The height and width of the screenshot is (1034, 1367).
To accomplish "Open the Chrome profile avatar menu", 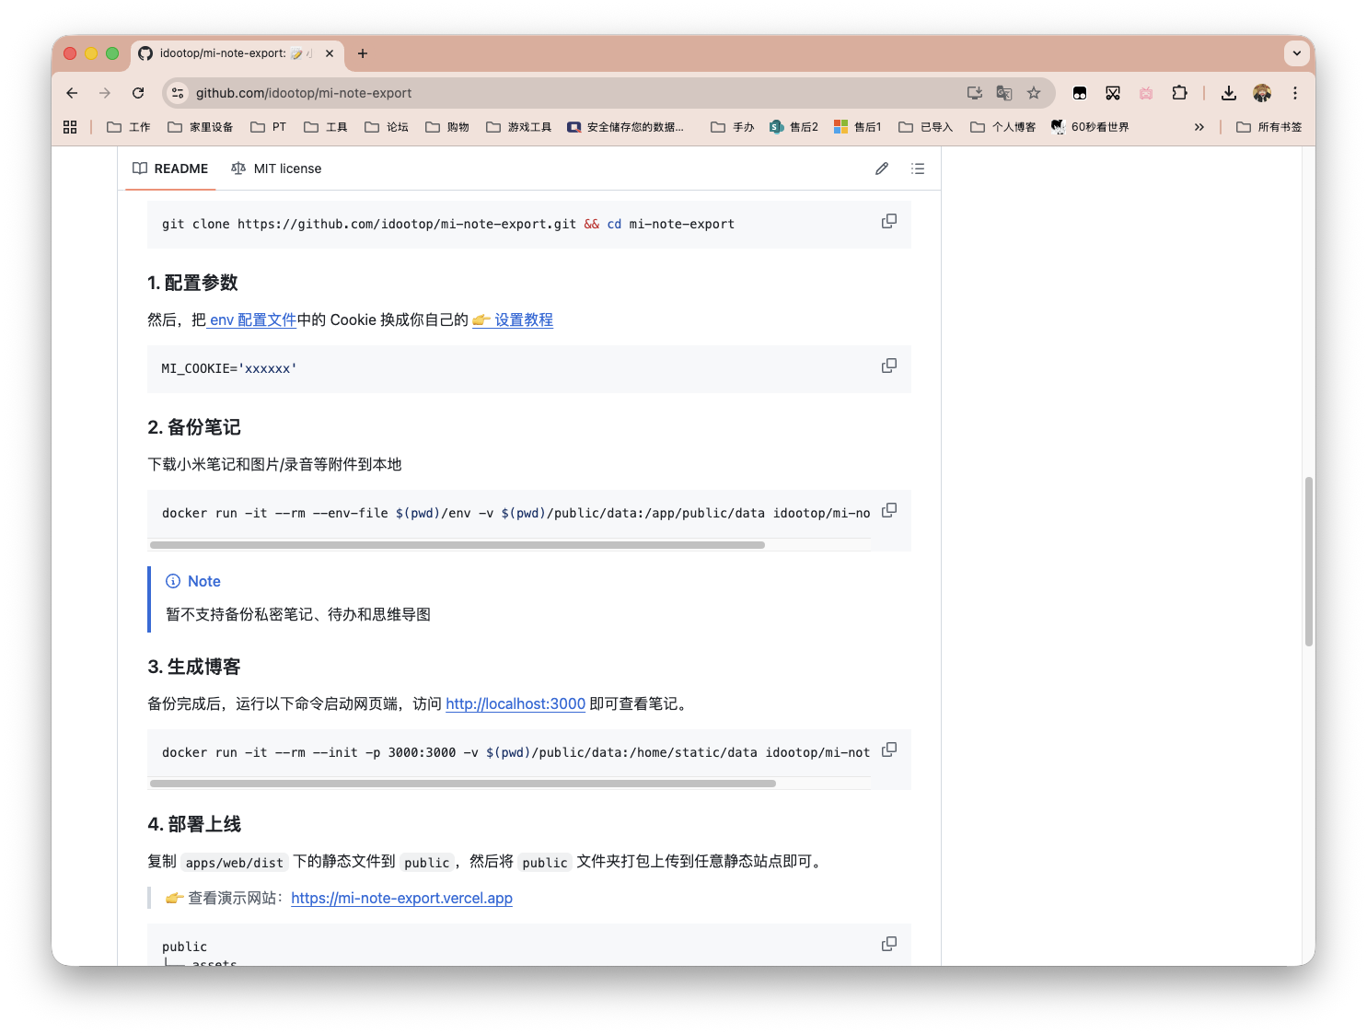I will coord(1261,93).
